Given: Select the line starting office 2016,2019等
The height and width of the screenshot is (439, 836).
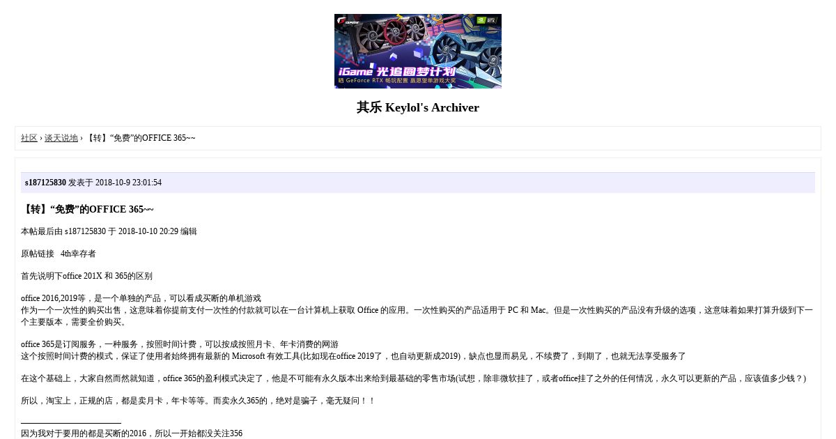Looking at the screenshot, I should (141, 298).
